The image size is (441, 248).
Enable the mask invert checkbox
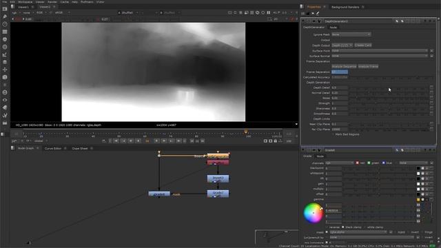[x=409, y=232]
